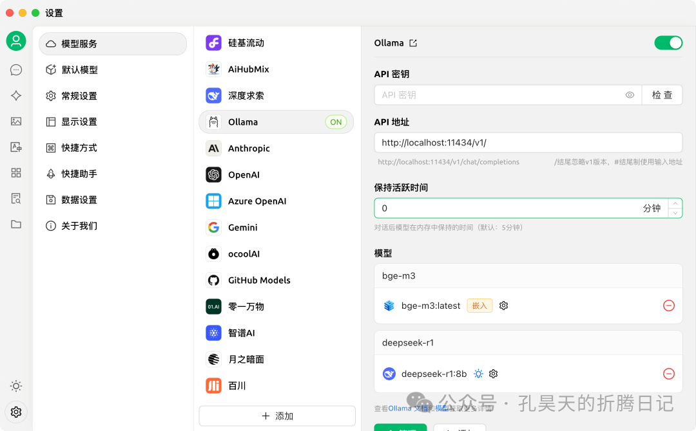Click the settings gear in sidebar
The height and width of the screenshot is (431, 696).
(16, 412)
